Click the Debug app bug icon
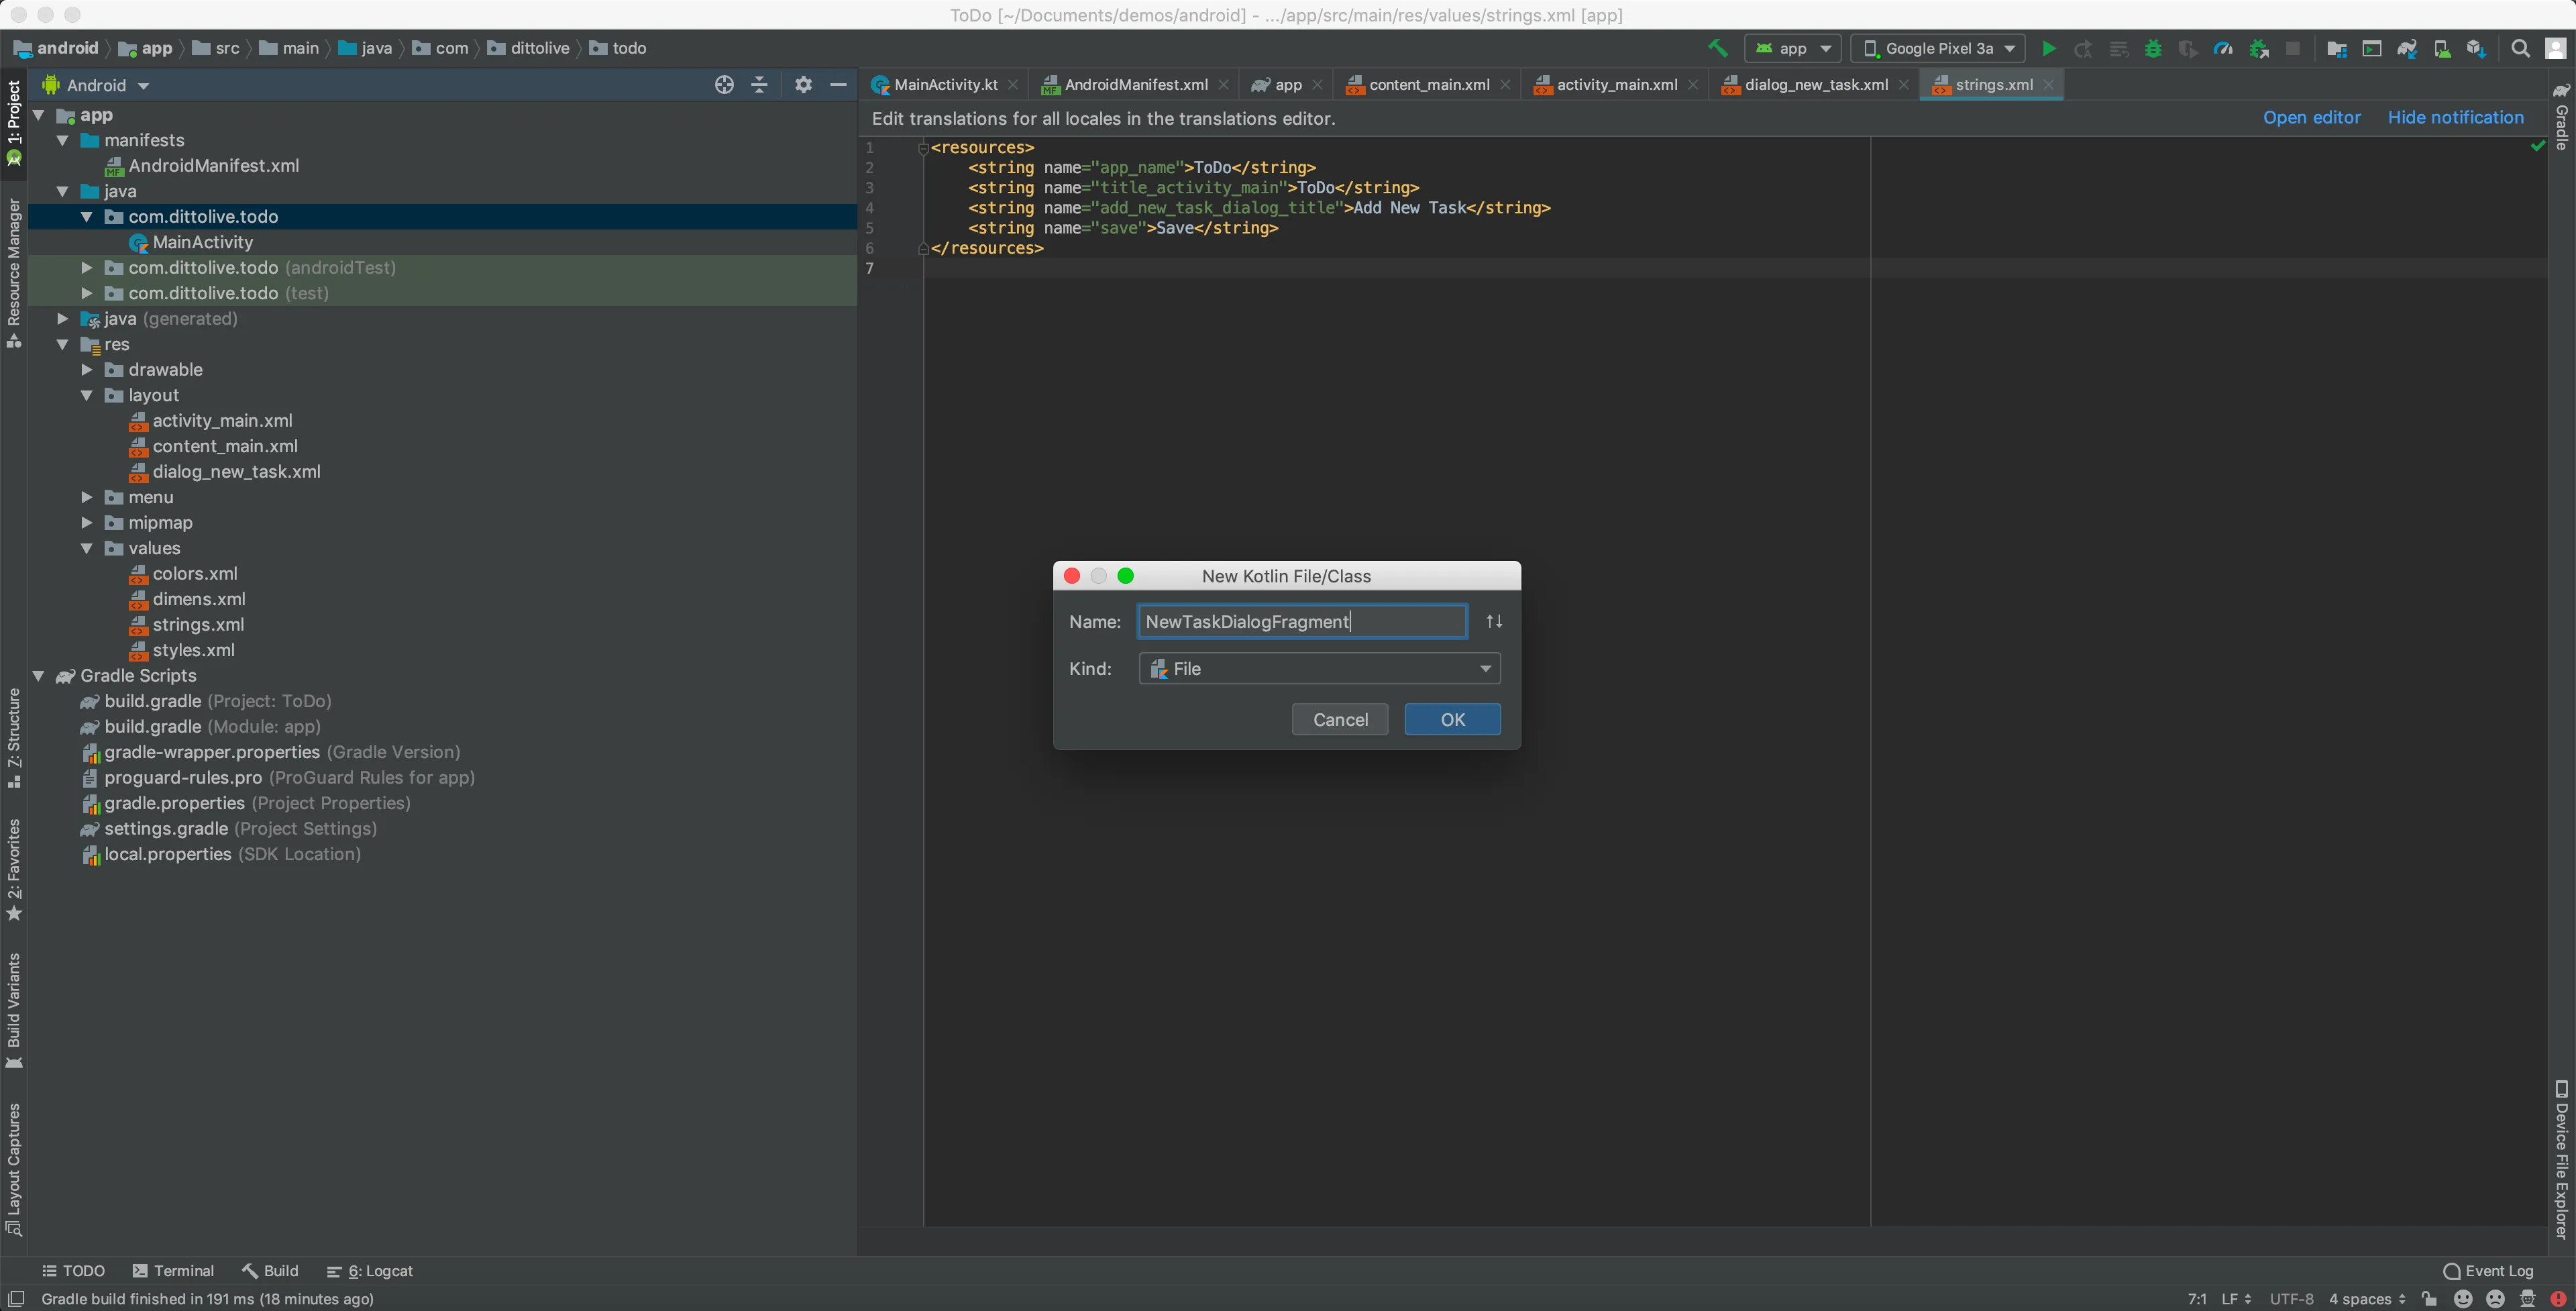2576x1311 pixels. point(2153,48)
